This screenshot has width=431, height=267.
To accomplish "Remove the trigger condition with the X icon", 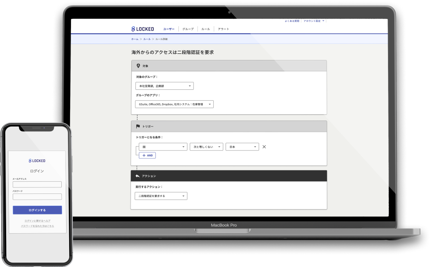I will coord(264,147).
